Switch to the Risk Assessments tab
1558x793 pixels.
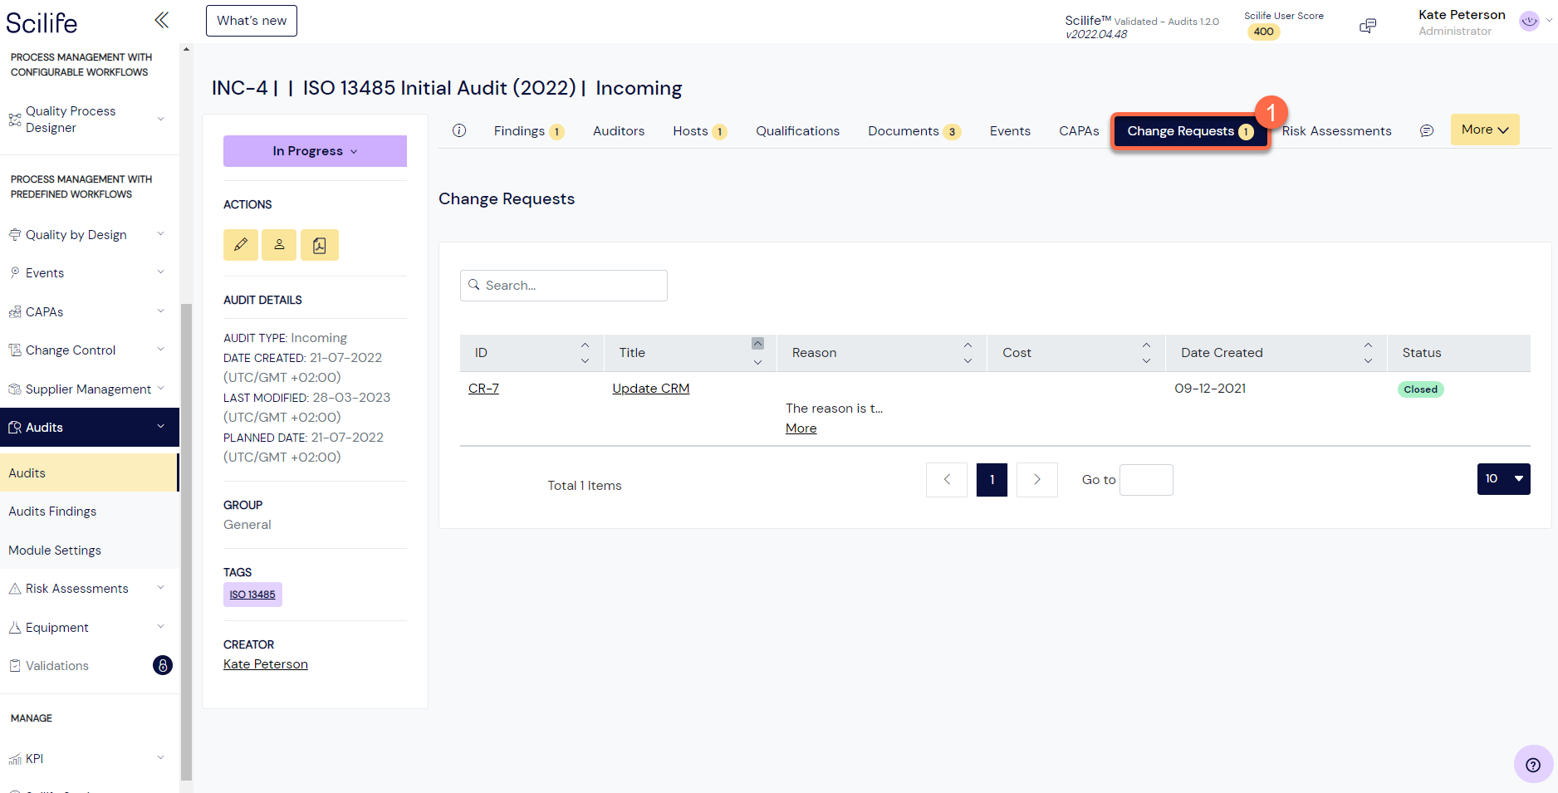[1336, 131]
